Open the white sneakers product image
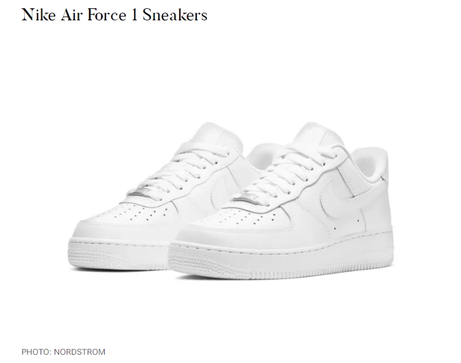Viewport: 461px width, 363px height. (x=231, y=200)
